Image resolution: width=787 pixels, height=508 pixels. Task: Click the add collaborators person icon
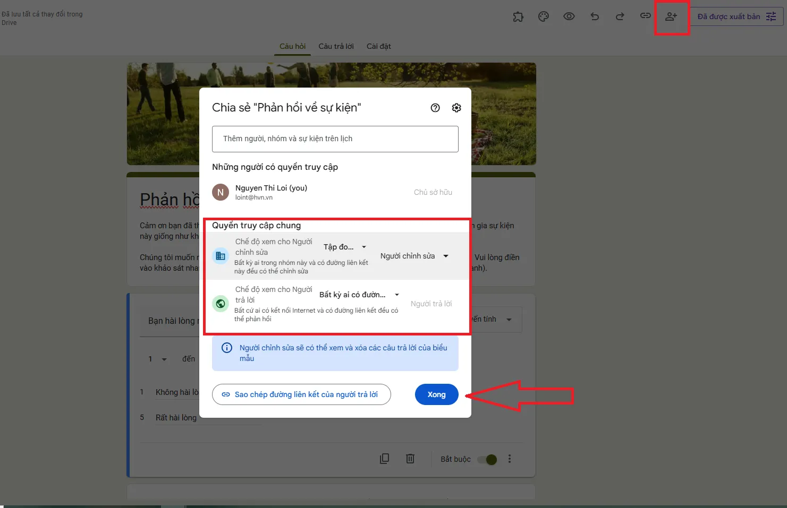[x=671, y=16]
